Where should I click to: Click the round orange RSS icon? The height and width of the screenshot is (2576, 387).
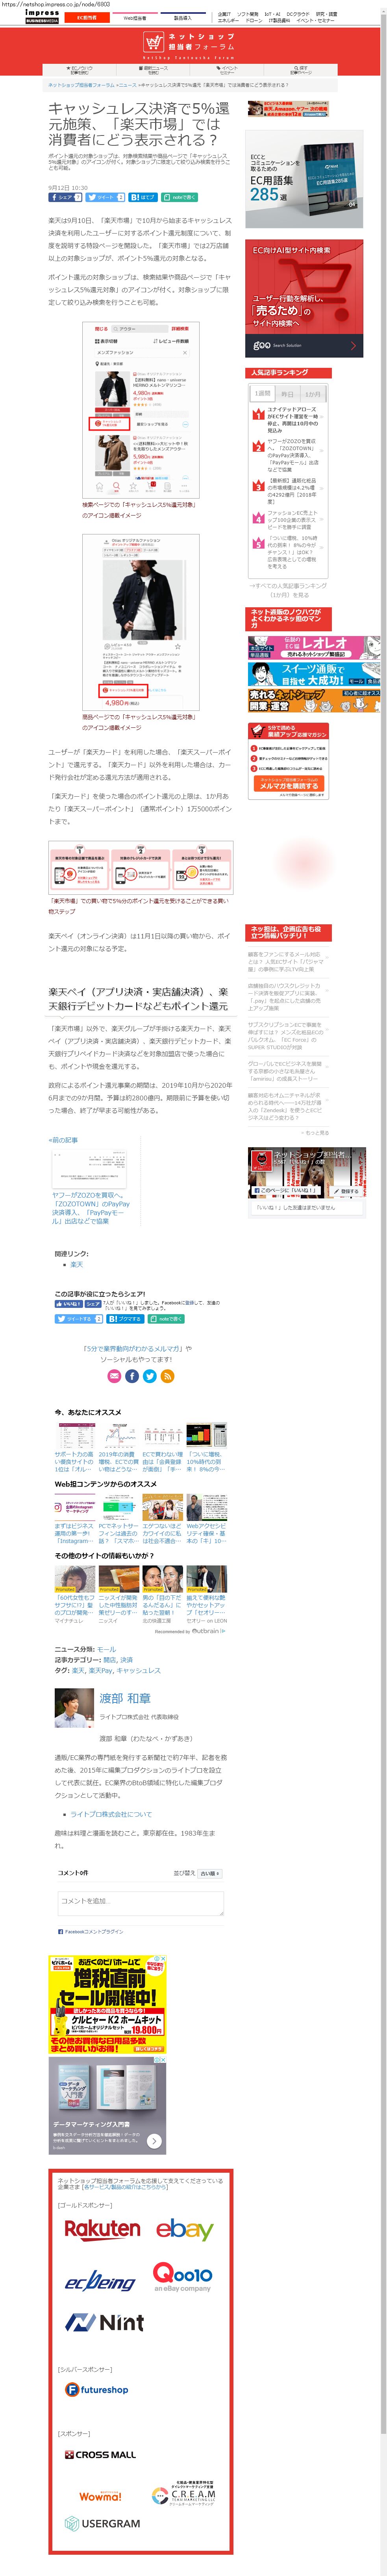(x=168, y=1376)
